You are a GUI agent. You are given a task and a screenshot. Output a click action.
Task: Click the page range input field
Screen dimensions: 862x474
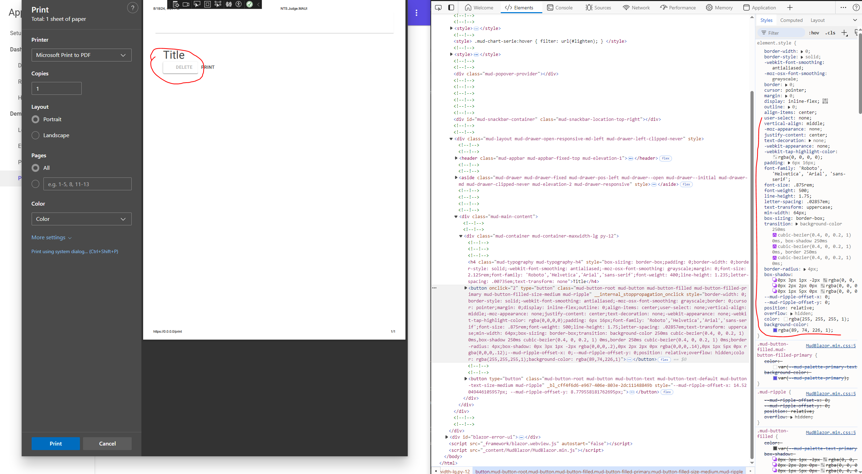point(87,184)
